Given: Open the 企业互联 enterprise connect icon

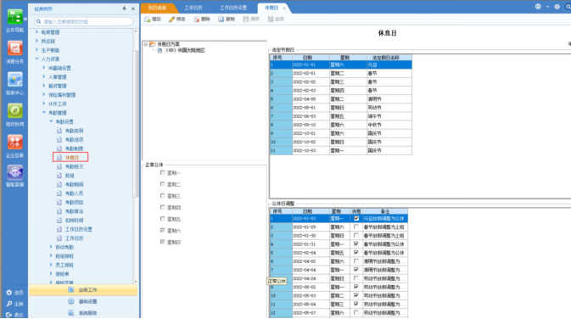Looking at the screenshot, I should pyautogui.click(x=15, y=142).
